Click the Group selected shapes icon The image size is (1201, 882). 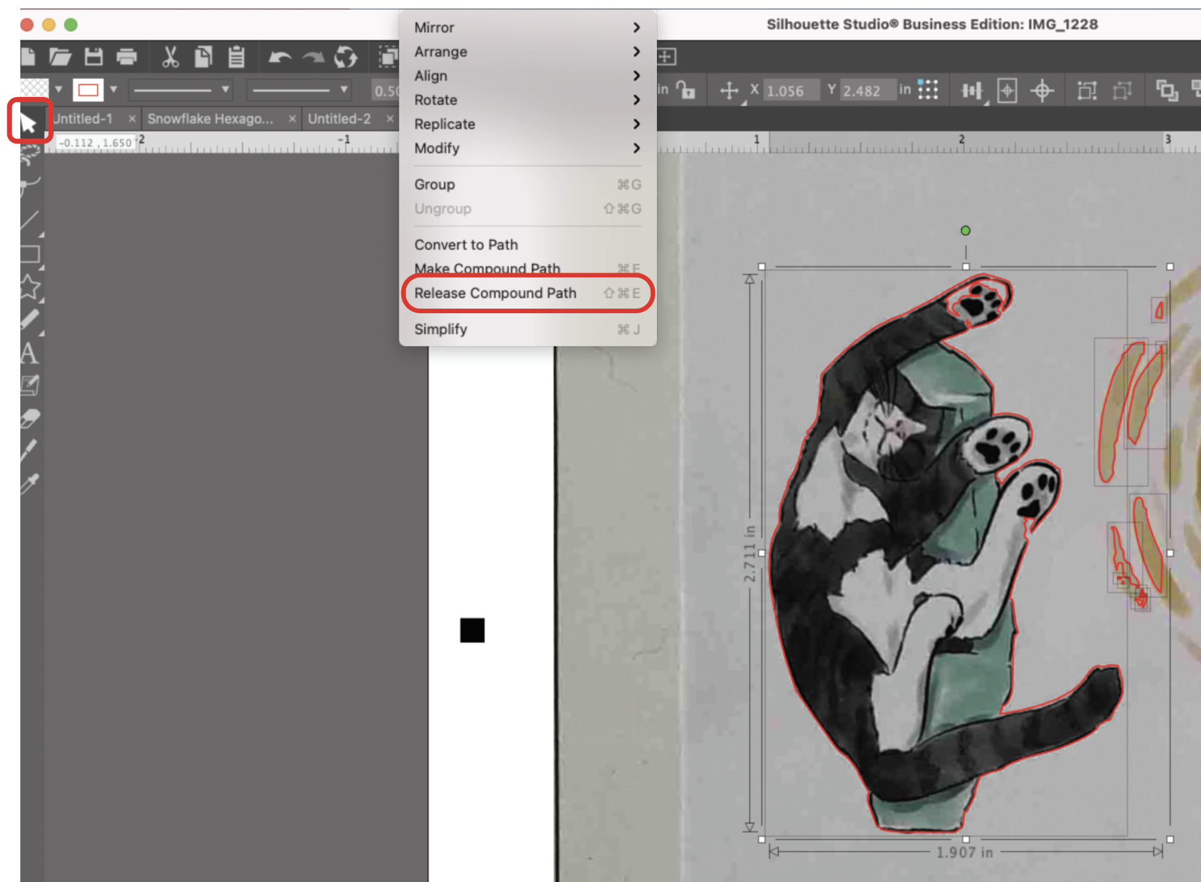click(1087, 90)
